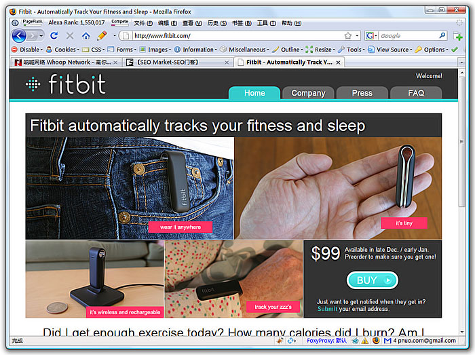Viewport: 475px width, 355px height.
Task: Reload the page using the refresh icon
Action: [x=54, y=36]
